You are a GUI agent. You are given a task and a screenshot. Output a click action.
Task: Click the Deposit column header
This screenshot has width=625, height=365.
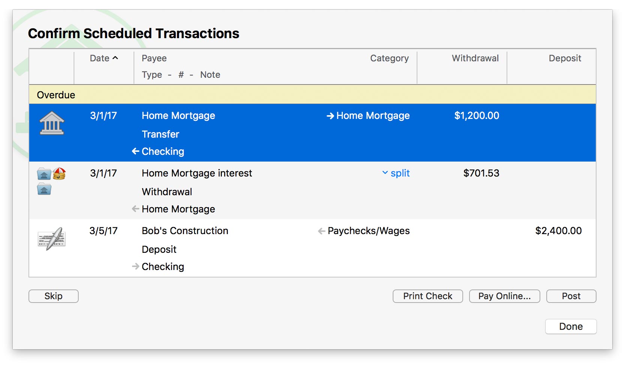pyautogui.click(x=565, y=58)
